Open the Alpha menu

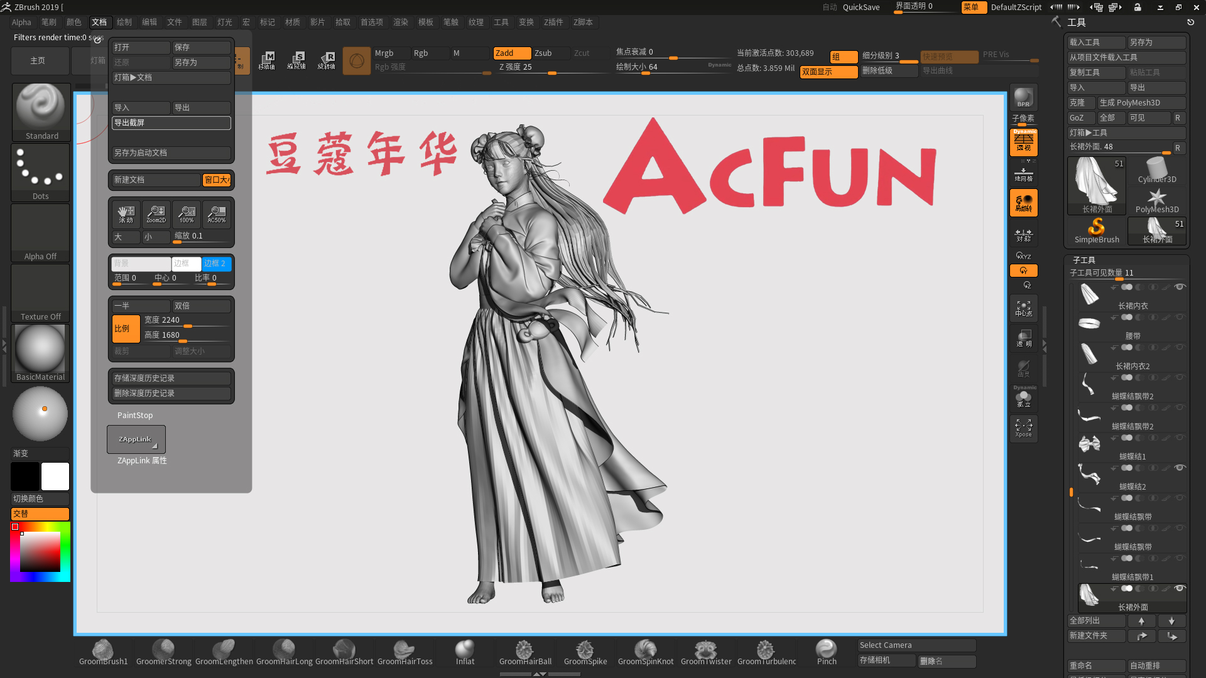(21, 23)
